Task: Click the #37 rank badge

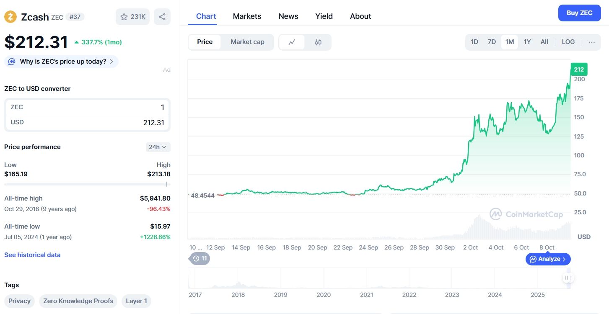Action: coord(75,17)
